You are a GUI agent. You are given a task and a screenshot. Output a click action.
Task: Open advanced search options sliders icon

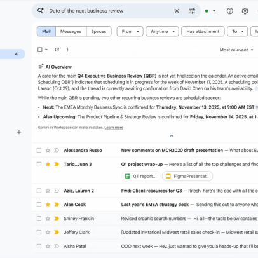192,11
